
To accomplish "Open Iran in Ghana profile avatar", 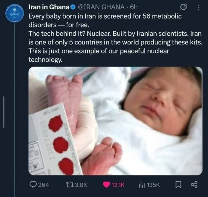I will pyautogui.click(x=15, y=13).
